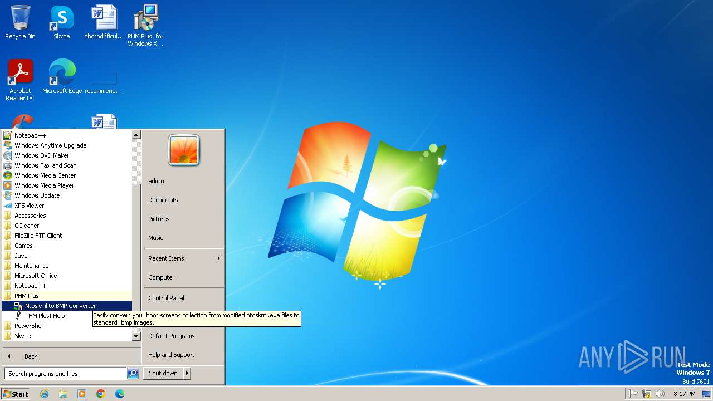Launch Windows DVD Maker
Image resolution: width=713 pixels, height=401 pixels.
pyautogui.click(x=67, y=155)
